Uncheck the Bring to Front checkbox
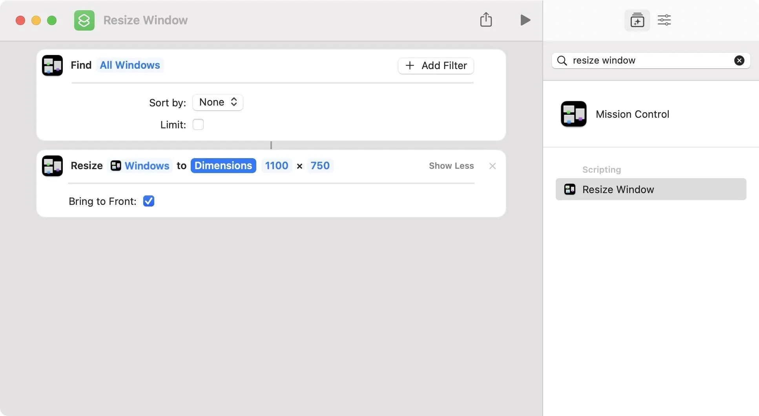Screen dimensions: 759x416 [148, 201]
